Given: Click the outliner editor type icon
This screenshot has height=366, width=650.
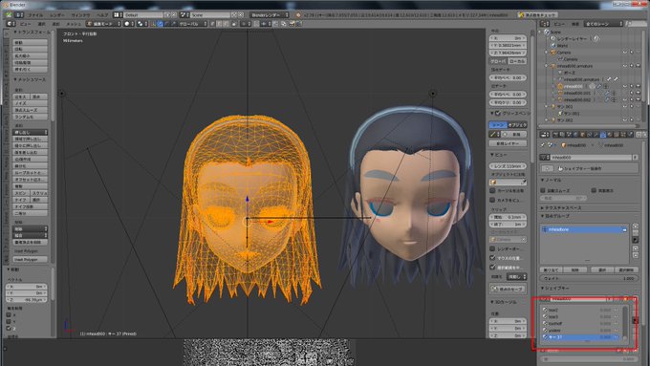Looking at the screenshot, I should (545, 24).
